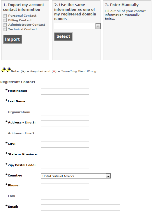Click the Phone input field

tap(65, 186)
